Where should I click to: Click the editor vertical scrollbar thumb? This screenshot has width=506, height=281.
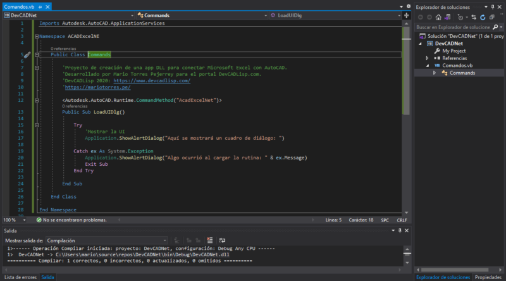tap(406, 71)
